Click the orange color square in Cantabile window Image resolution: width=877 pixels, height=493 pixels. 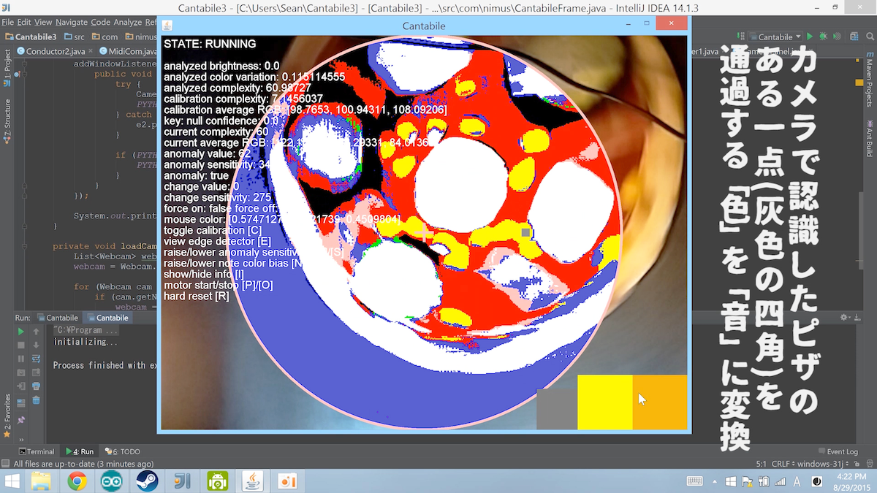point(659,402)
